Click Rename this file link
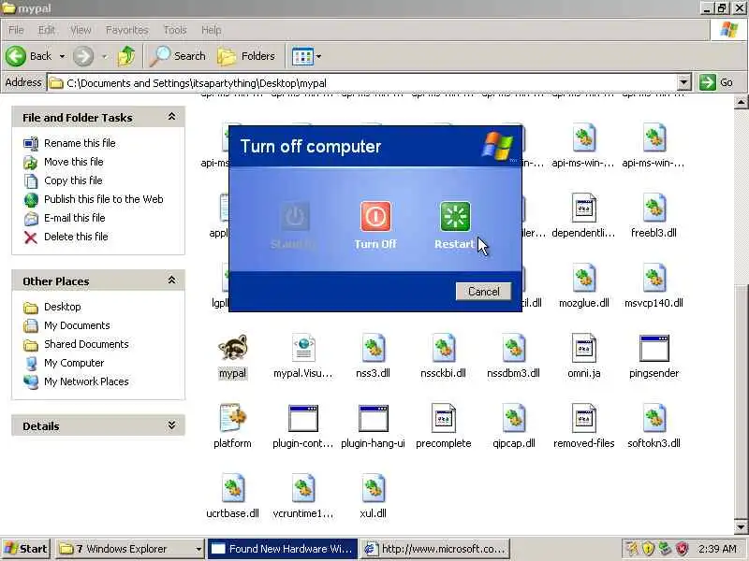The height and width of the screenshot is (561, 749). coord(80,143)
